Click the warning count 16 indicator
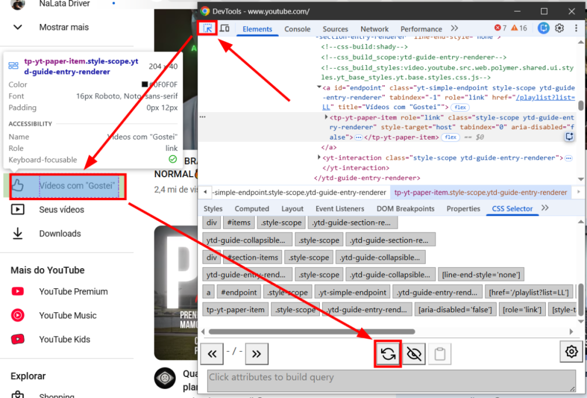587x398 pixels. [519, 28]
